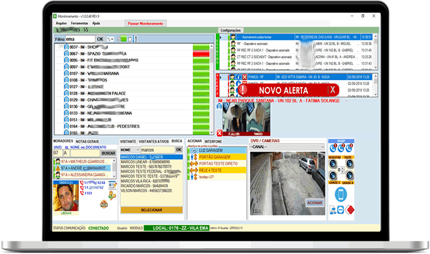Open the CANAL camera channel dropdown
This screenshot has width=430, height=254.
coord(287,147)
